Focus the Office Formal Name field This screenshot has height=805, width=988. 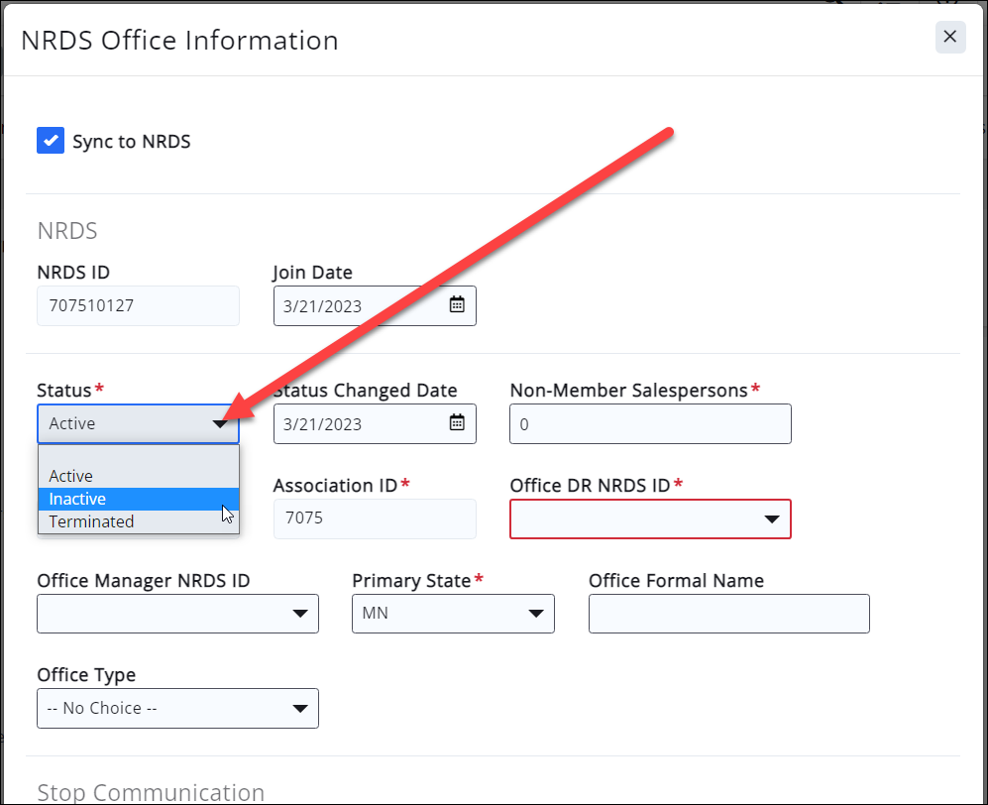728,614
